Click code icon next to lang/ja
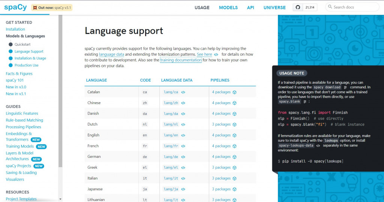Image resolution: width=384 pixels, height=202 pixels. pos(183,189)
